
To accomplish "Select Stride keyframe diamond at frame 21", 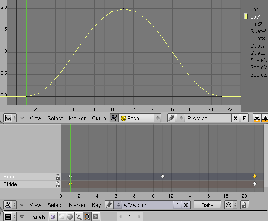I will [x=254, y=184].
